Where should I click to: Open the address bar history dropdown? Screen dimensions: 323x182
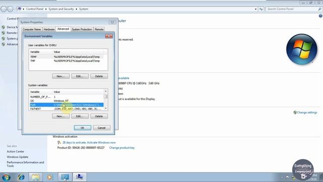tap(256, 9)
